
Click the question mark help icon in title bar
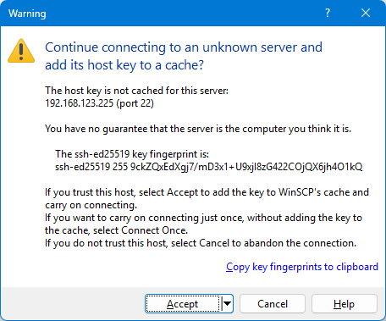(328, 13)
